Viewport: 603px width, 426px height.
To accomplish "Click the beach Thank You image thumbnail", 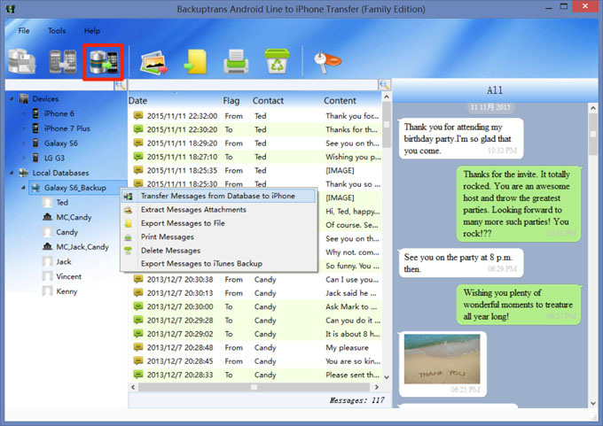I will (442, 359).
